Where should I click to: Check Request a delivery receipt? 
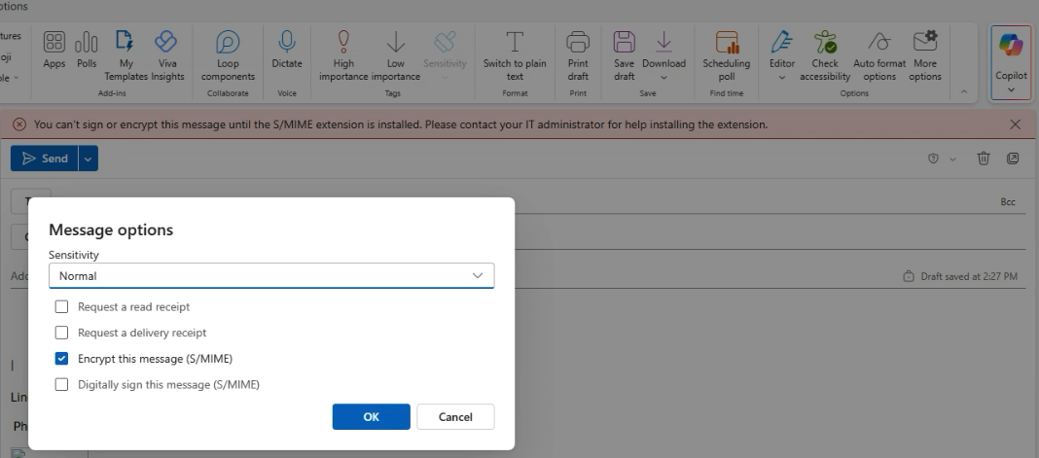click(62, 333)
